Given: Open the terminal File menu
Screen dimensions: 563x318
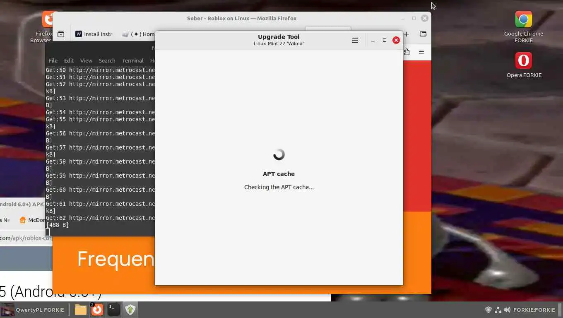Looking at the screenshot, I should 53,60.
